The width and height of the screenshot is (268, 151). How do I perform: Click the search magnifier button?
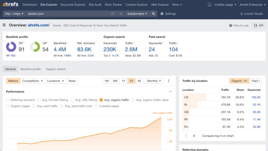tap(154, 14)
